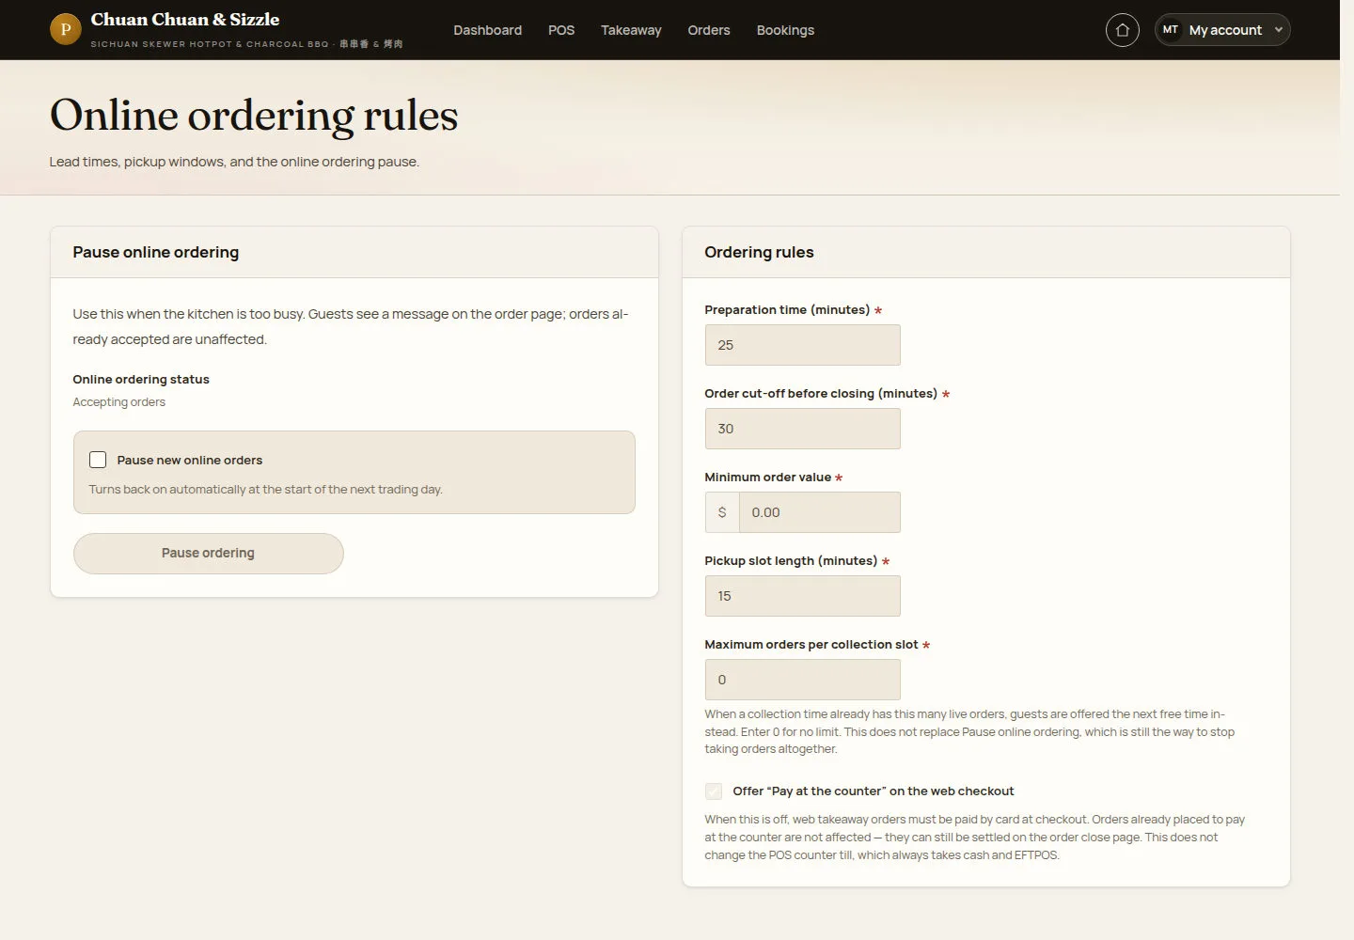This screenshot has height=940, width=1354.
Task: Open the POS nav item
Action: coord(561,30)
